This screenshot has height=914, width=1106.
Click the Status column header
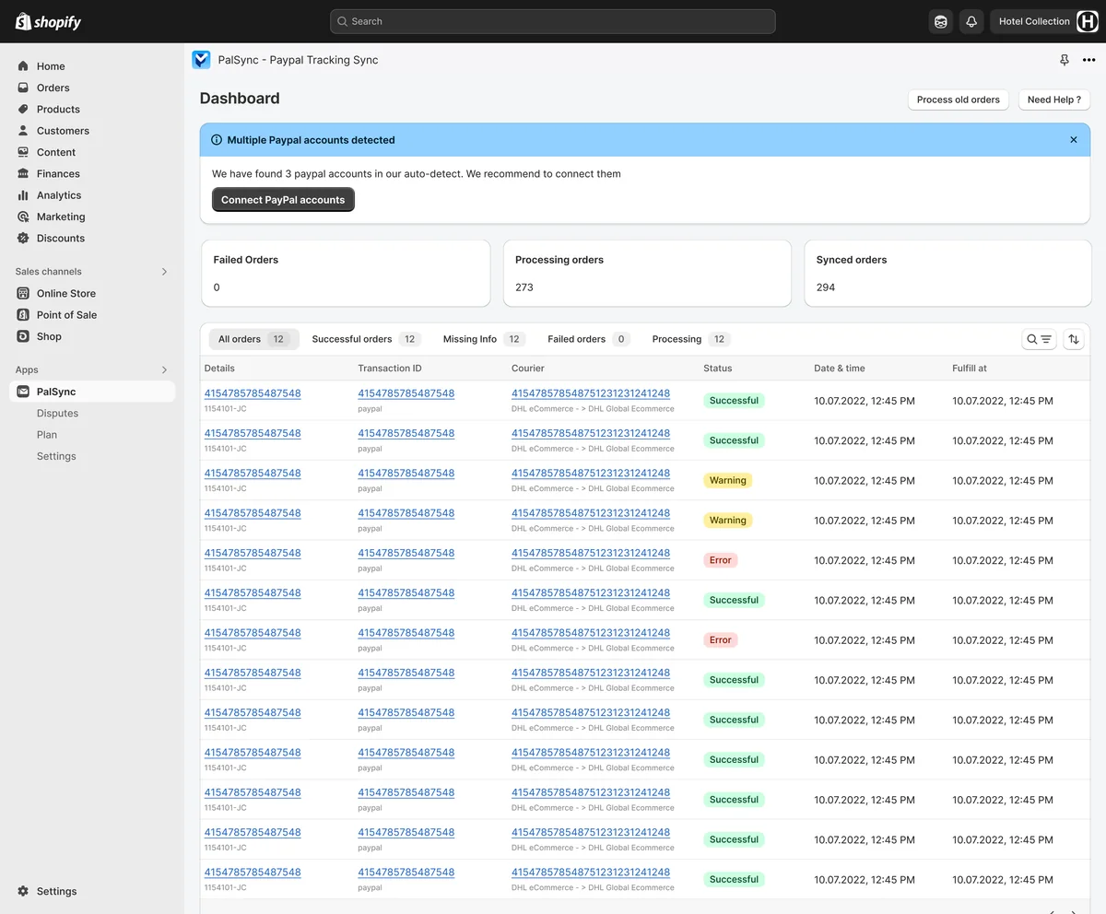click(718, 369)
